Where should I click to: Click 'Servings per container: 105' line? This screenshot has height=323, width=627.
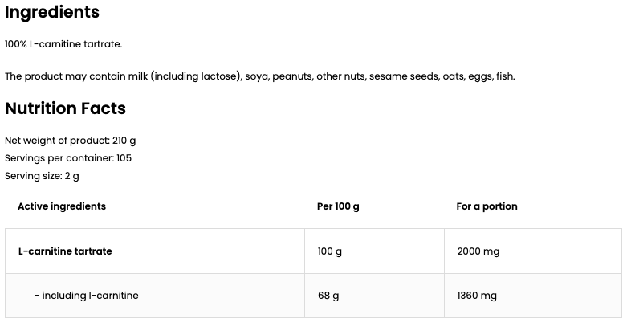68,158
